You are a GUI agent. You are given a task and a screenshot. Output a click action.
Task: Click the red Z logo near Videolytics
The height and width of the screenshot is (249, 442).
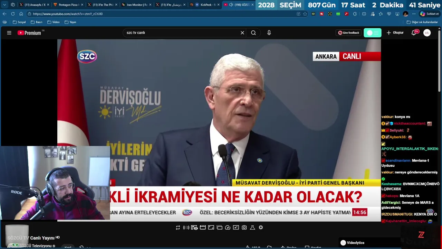coord(421,235)
